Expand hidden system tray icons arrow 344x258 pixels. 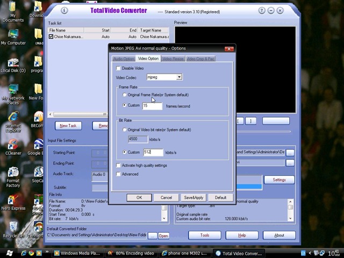[310, 253]
